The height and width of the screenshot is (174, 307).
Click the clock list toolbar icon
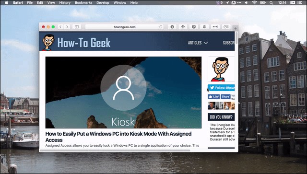point(226,27)
